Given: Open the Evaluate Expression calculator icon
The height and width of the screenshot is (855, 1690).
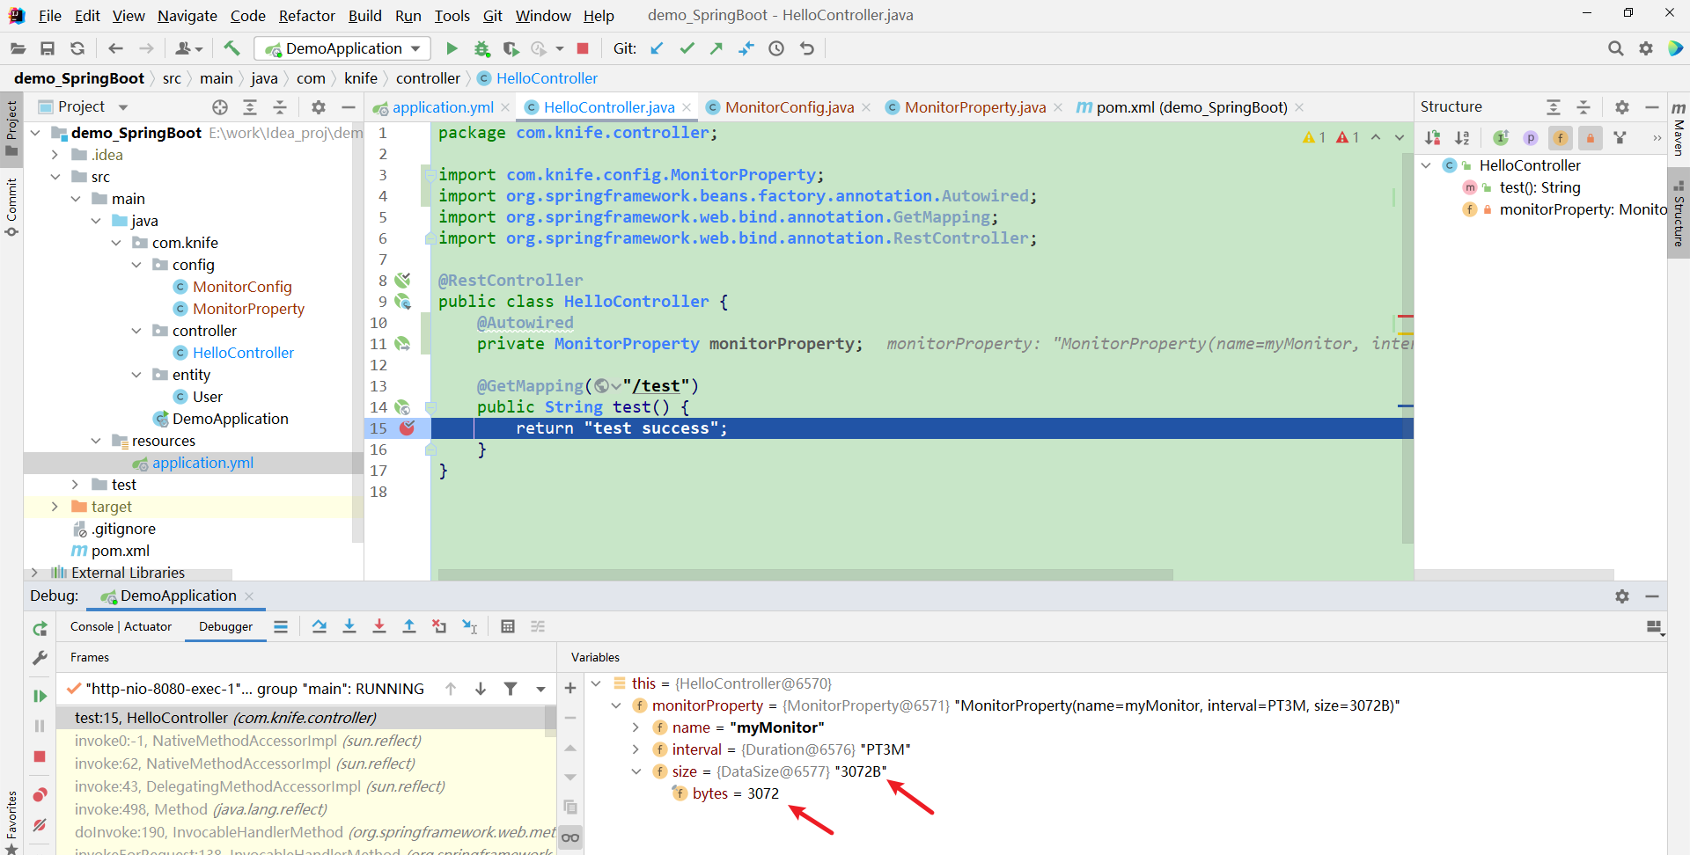Looking at the screenshot, I should pos(508,626).
